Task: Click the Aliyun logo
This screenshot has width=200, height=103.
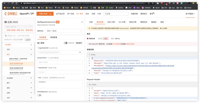Action: coord(11,14)
